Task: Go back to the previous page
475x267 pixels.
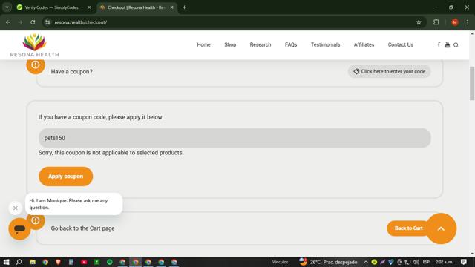Action: click(x=8, y=22)
